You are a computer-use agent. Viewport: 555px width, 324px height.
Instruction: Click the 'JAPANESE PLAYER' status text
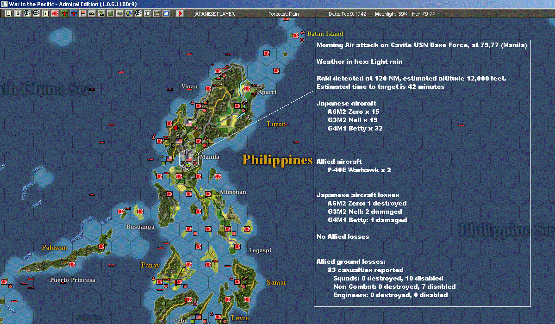coord(214,14)
